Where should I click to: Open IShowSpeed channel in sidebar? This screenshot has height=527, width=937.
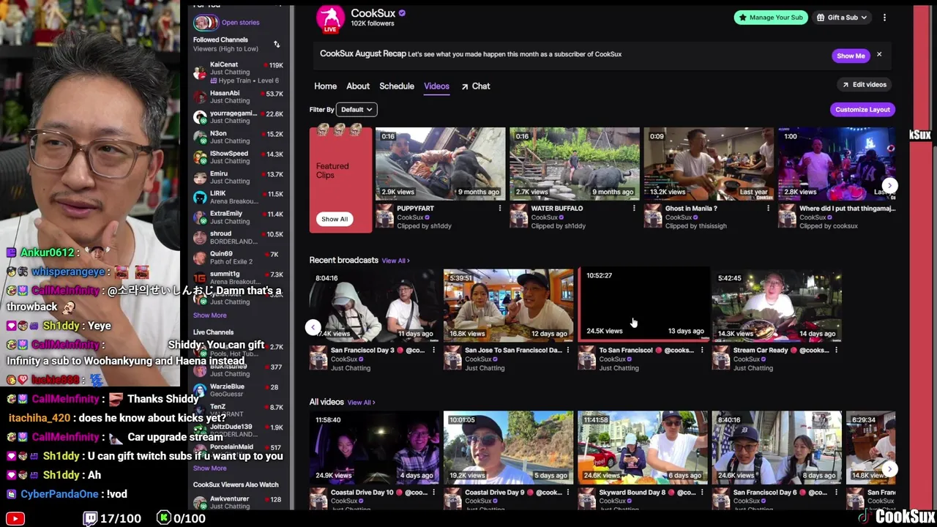tap(237, 157)
